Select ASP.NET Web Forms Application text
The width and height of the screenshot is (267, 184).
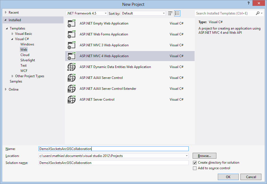tap(104, 34)
